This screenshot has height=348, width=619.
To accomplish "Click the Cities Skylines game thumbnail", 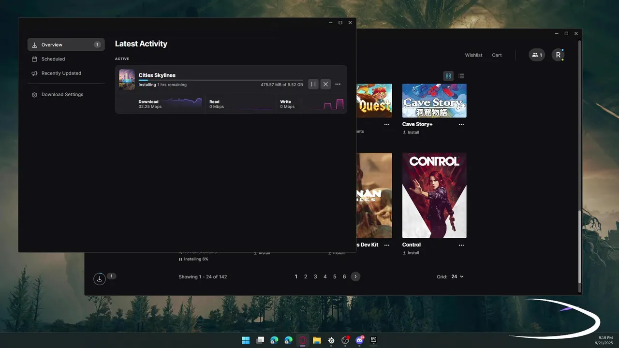I will pos(127,80).
